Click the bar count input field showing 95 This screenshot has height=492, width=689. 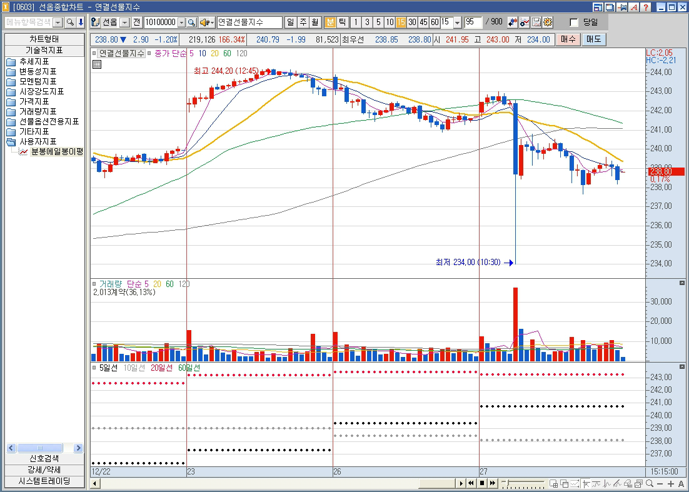pos(473,23)
